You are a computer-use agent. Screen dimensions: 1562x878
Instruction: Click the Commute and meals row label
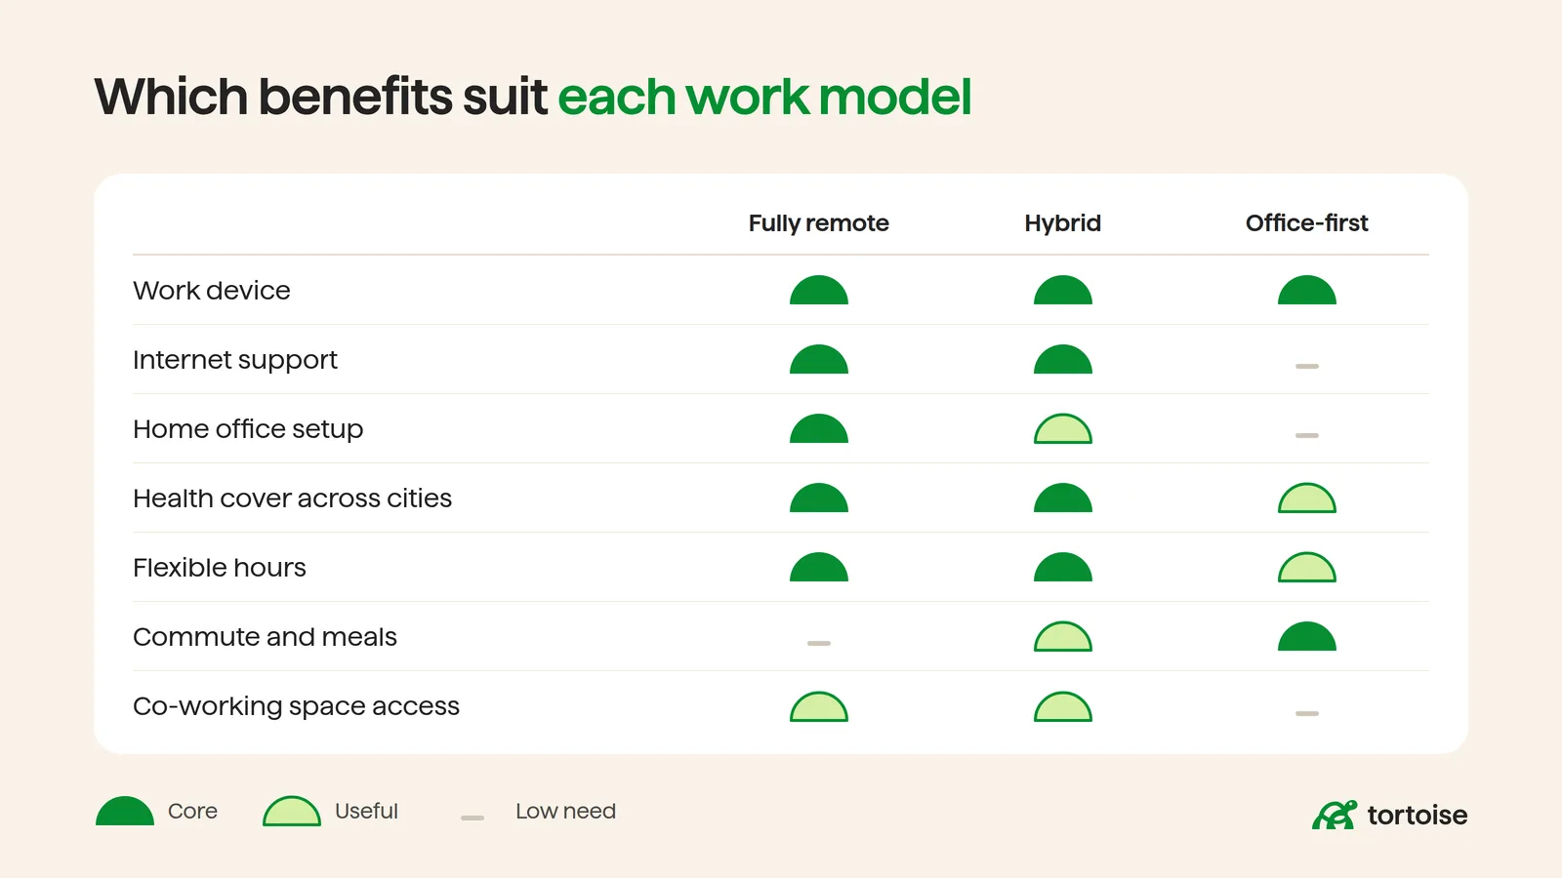pyautogui.click(x=266, y=637)
